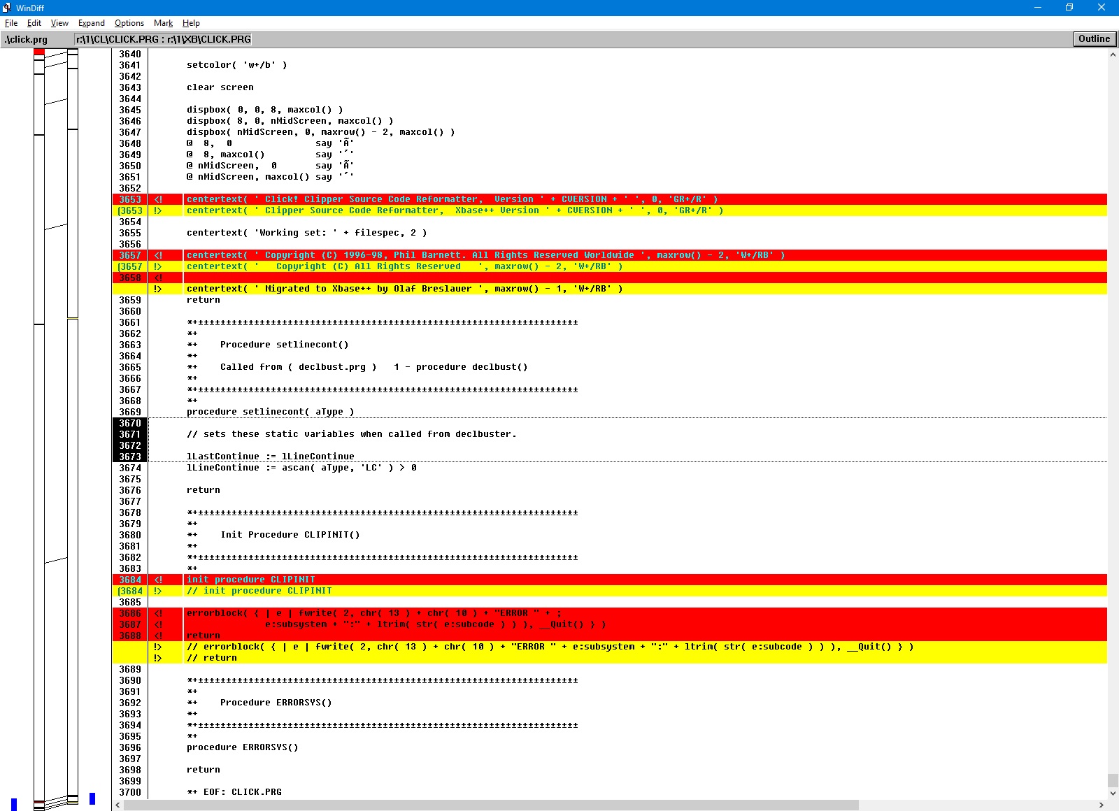This screenshot has height=811, width=1119.
Task: Select red line 'e:subsystem + ":" + ltrim('
Action: (x=609, y=624)
